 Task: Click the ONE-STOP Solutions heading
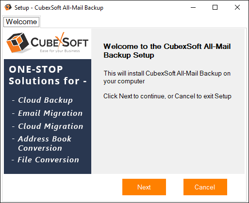pyautogui.click(x=48, y=75)
